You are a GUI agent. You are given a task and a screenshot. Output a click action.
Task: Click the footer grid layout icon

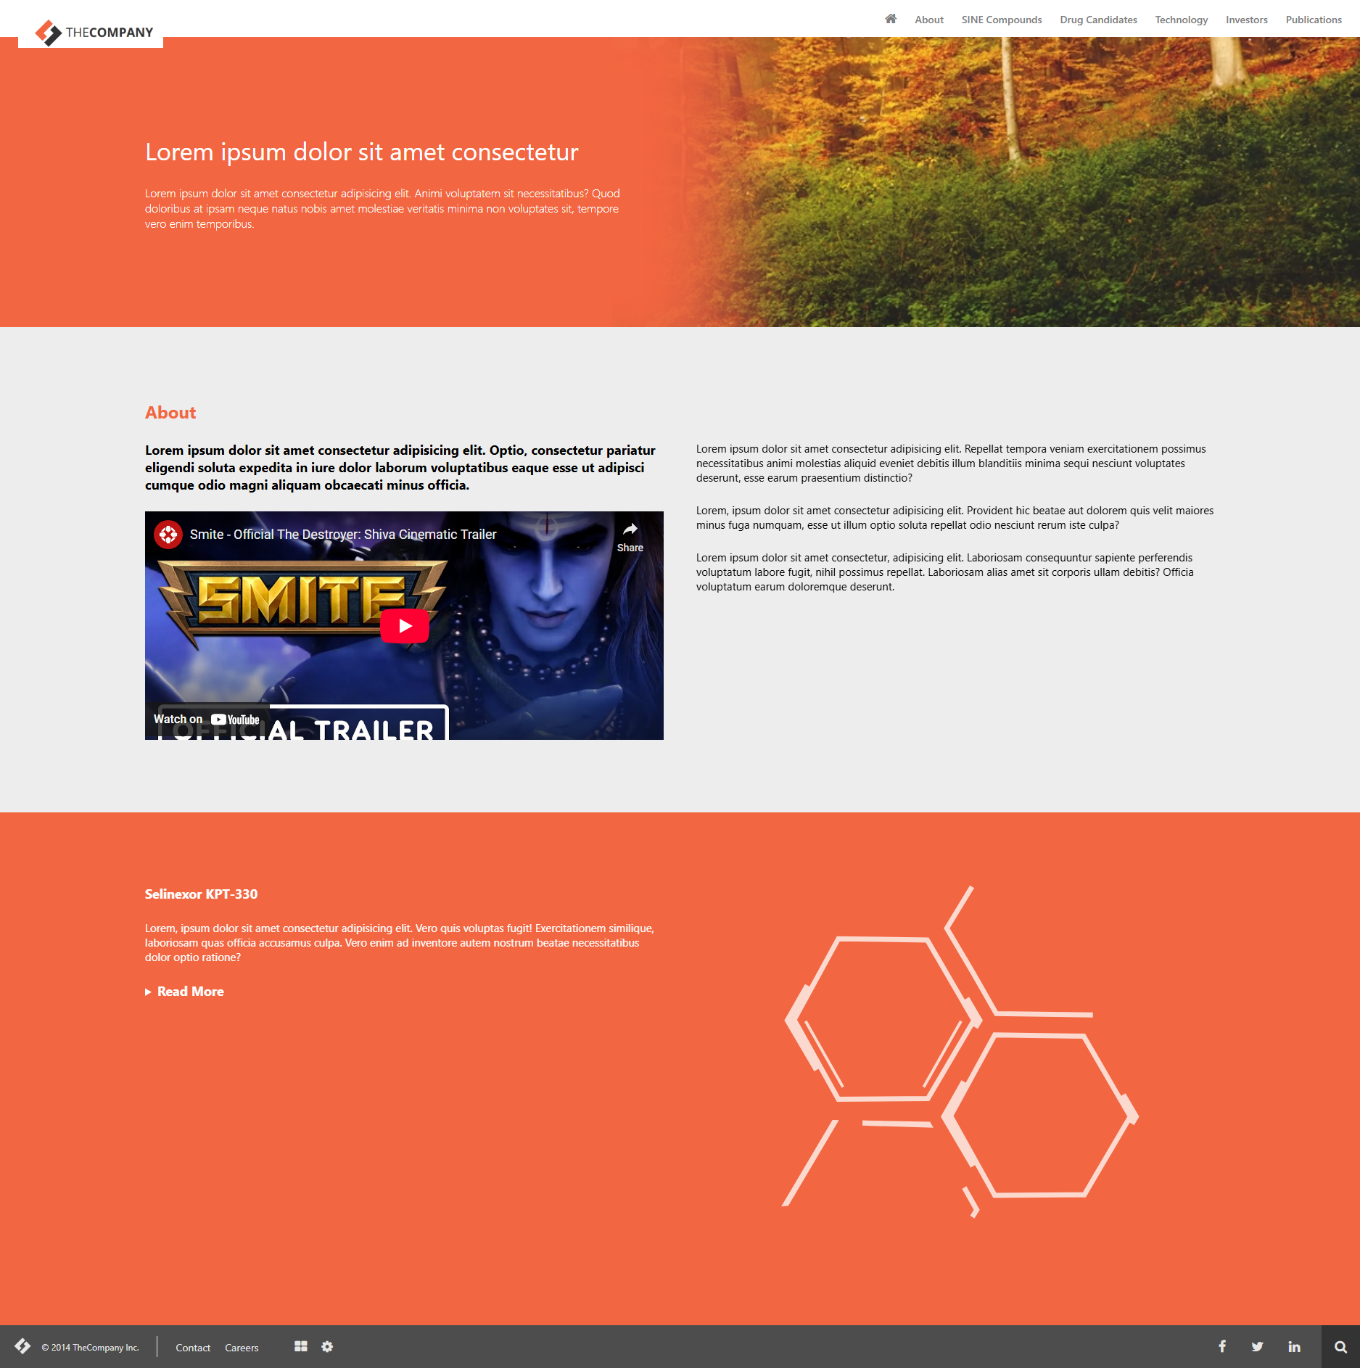(x=301, y=1346)
